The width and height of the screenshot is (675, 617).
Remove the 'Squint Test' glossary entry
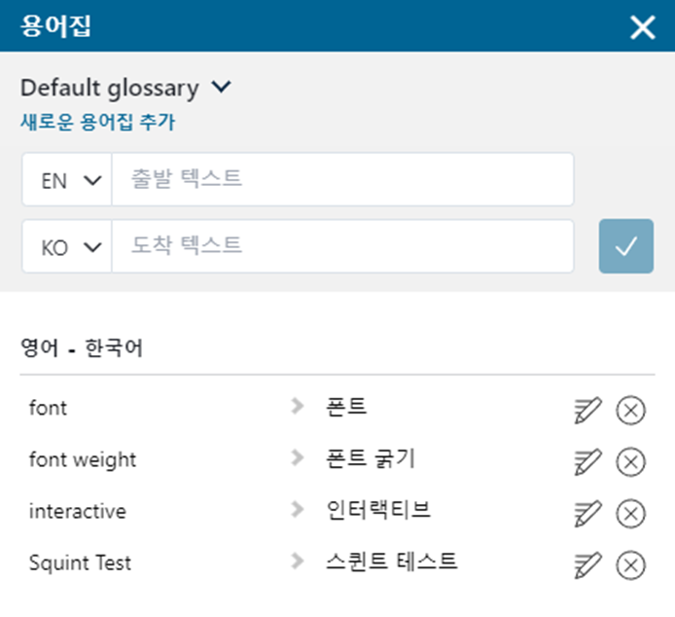tap(631, 564)
